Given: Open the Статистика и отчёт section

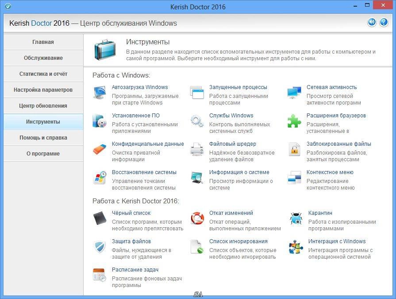Looking at the screenshot, I should coord(43,74).
